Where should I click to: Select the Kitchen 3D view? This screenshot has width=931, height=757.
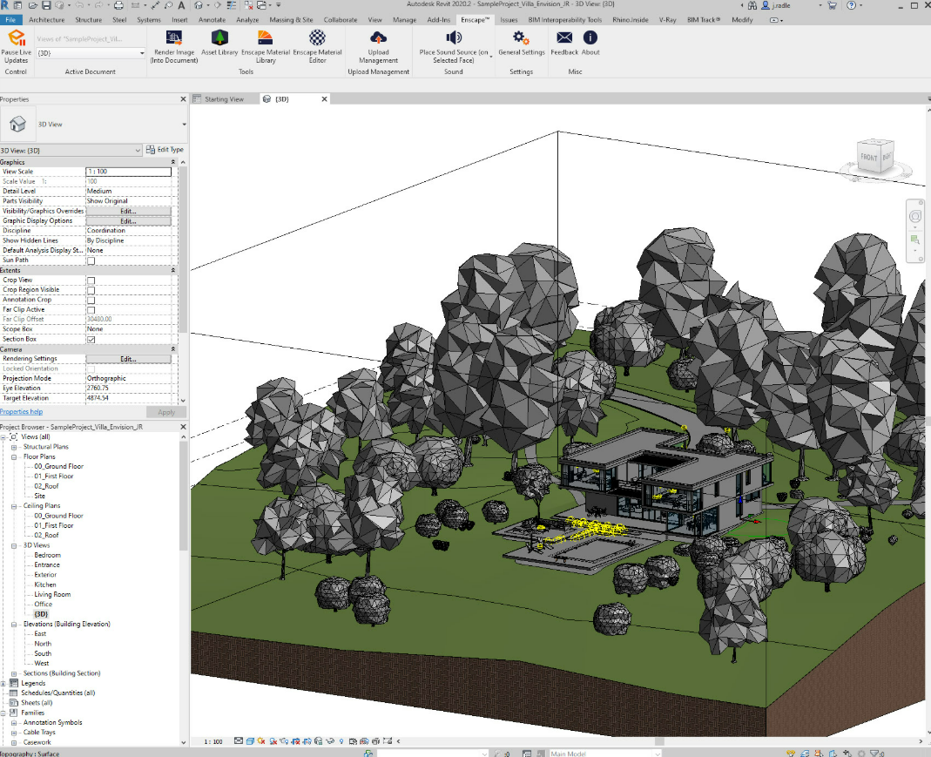click(x=45, y=585)
